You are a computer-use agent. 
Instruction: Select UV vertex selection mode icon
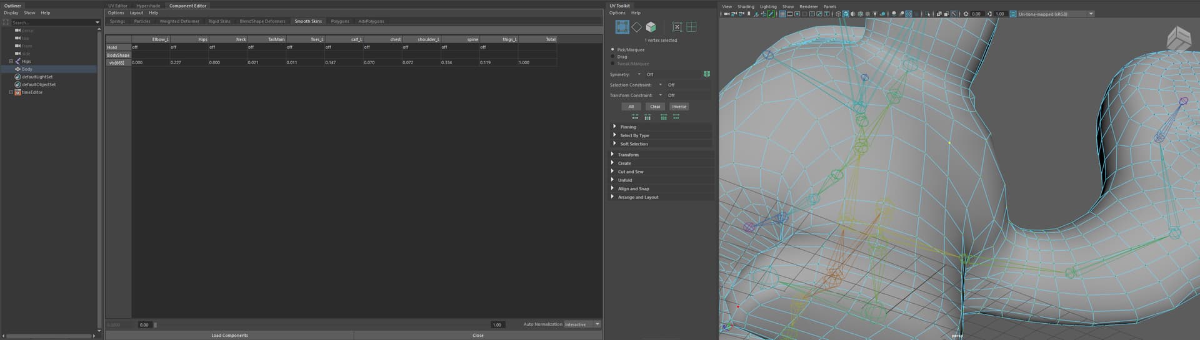[x=622, y=27]
